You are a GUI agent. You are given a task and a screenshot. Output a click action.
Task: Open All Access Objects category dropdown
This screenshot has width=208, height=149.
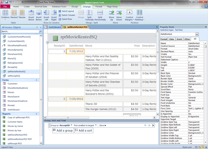[x=37, y=27]
